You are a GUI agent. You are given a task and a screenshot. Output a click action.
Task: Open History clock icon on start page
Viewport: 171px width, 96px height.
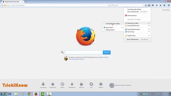[x=62, y=85]
